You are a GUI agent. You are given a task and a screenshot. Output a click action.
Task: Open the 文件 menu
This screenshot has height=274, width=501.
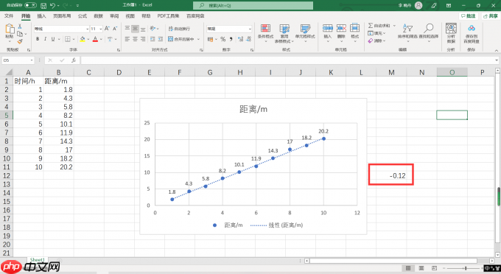tap(9, 16)
